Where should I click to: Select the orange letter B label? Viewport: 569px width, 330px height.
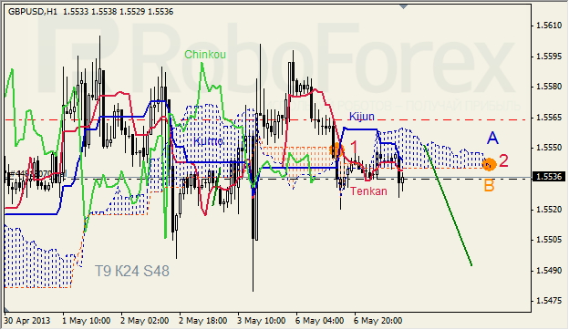click(x=489, y=186)
